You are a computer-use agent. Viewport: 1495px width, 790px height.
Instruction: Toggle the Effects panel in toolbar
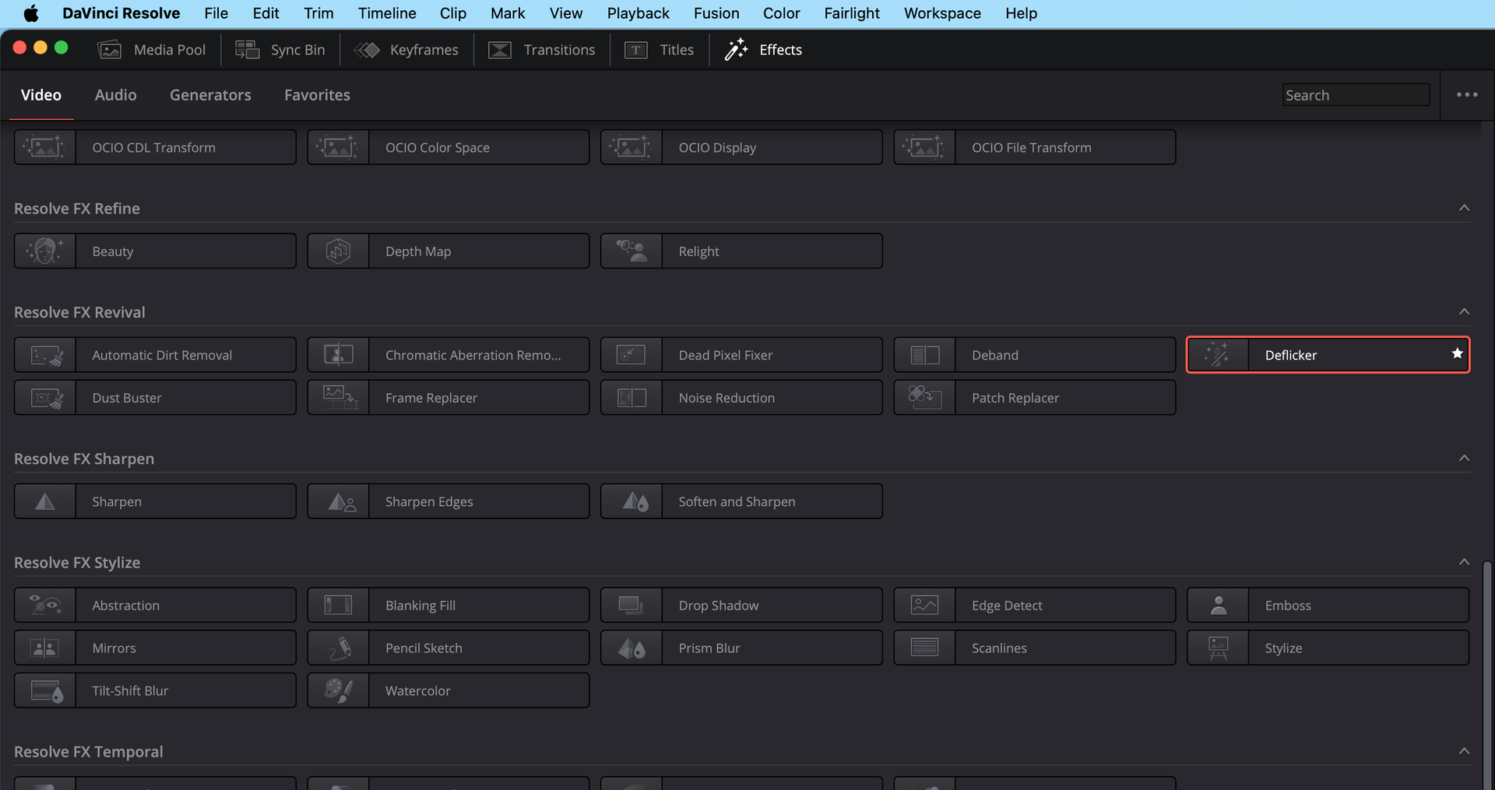763,50
